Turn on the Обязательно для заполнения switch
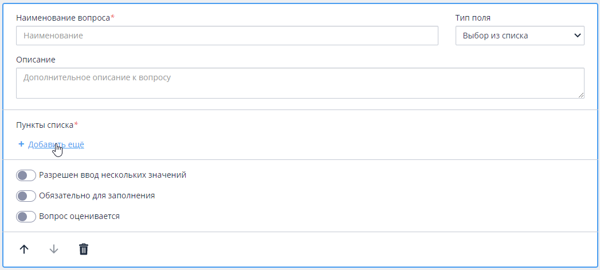This screenshot has width=600, height=270. 26,196
